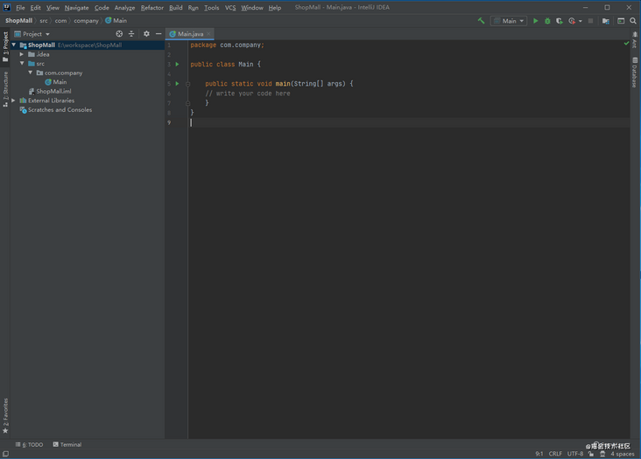
Task: Click Collapse All icon in Project panel
Action: 131,34
